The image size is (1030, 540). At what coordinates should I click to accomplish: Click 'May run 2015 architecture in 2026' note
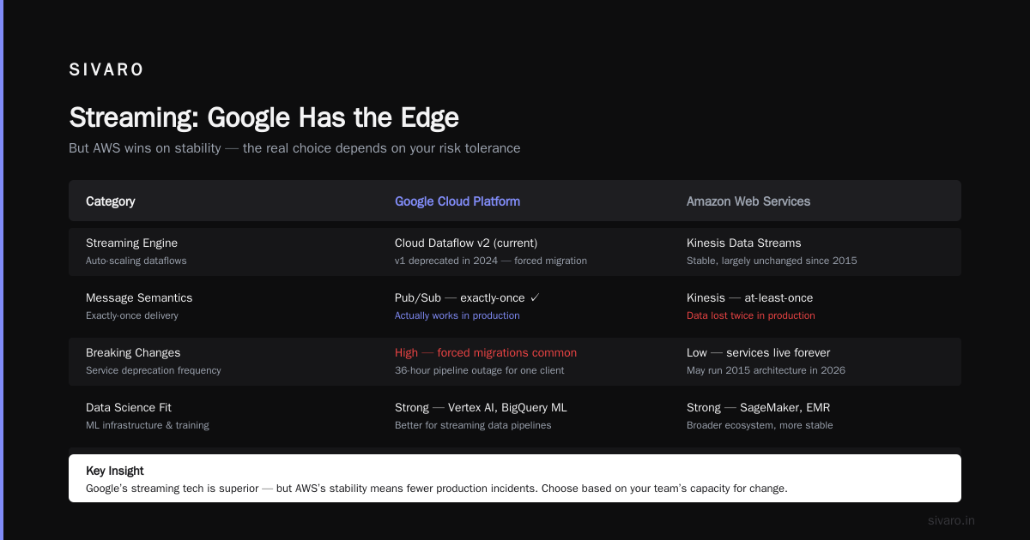coord(766,370)
